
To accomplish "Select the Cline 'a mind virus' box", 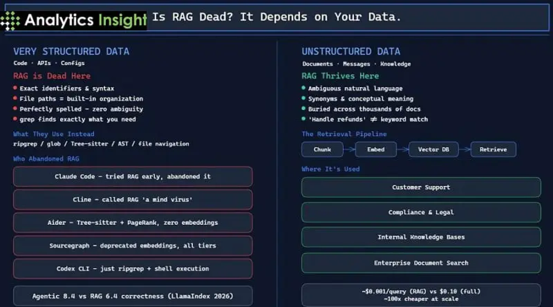I will coord(133,200).
